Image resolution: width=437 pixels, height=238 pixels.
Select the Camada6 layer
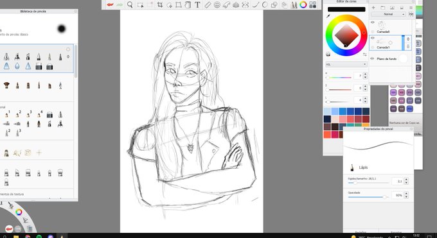click(391, 27)
